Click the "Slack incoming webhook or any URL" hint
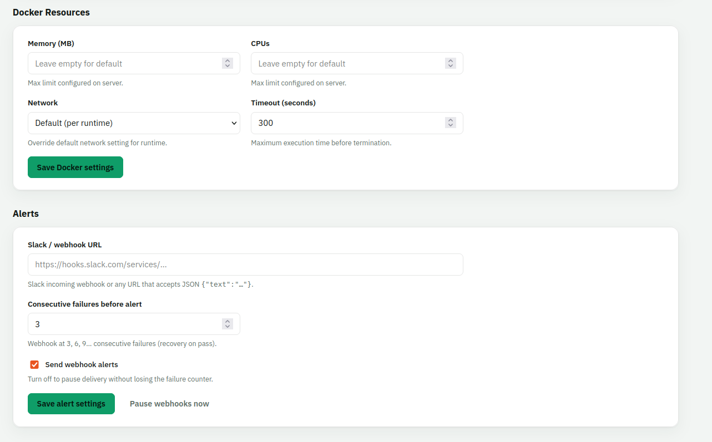 point(140,284)
